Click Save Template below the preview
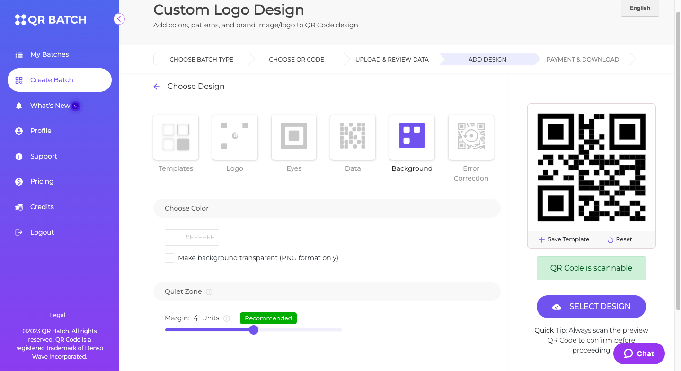 point(564,239)
